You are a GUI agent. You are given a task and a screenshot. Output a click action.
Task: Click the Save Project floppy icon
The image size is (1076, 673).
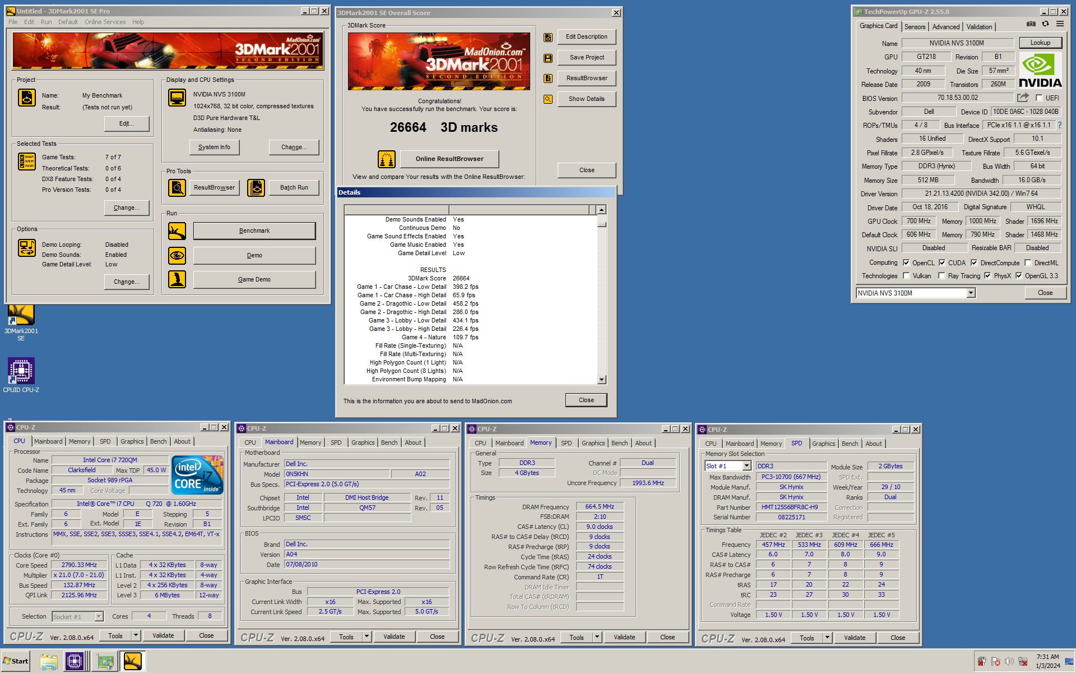548,58
